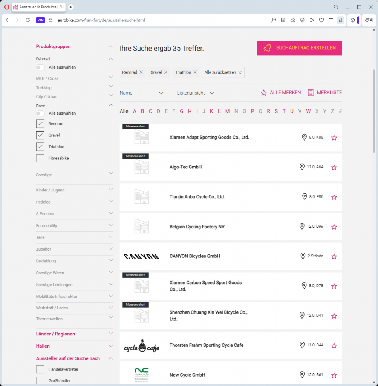The width and height of the screenshot is (378, 386).
Task: Star the Belgian Cycling Factory NV entry
Action: 334,227
